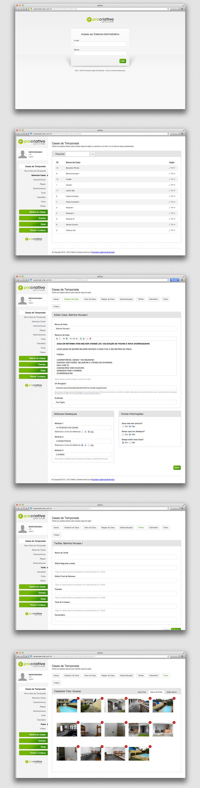Open the Itens da Casa tab in the edit house window
This screenshot has width=200, height=788.
tap(90, 299)
